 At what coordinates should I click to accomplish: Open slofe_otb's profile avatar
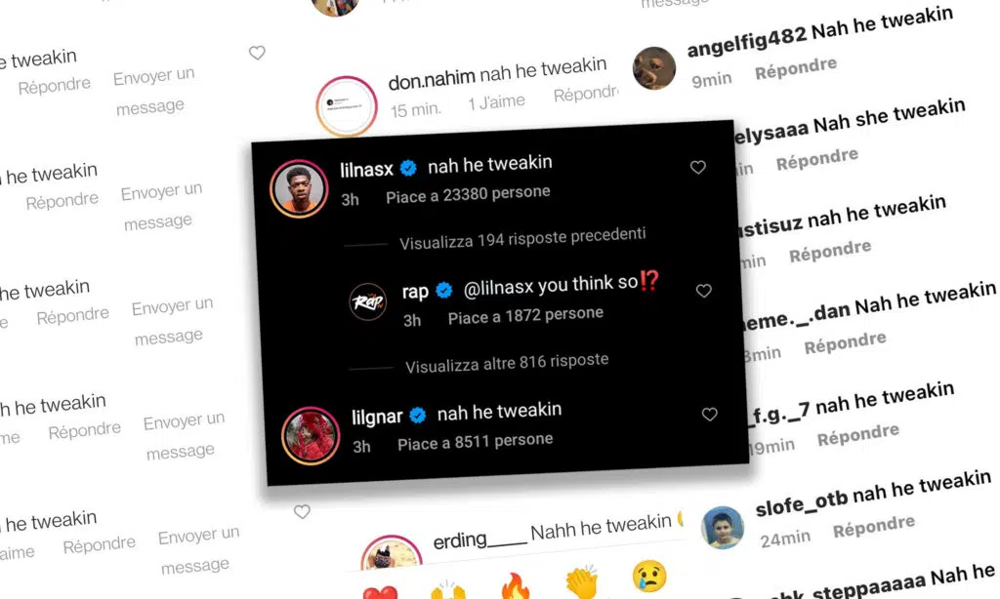(x=723, y=528)
